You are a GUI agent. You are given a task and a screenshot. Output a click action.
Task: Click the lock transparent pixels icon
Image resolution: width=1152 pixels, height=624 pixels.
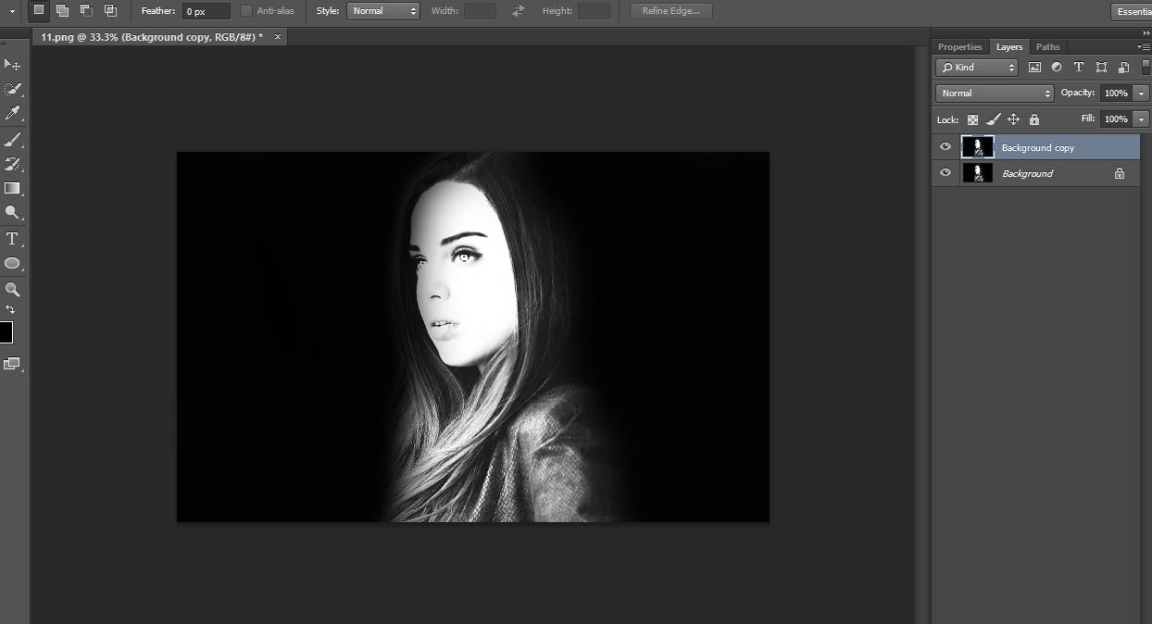coord(972,119)
